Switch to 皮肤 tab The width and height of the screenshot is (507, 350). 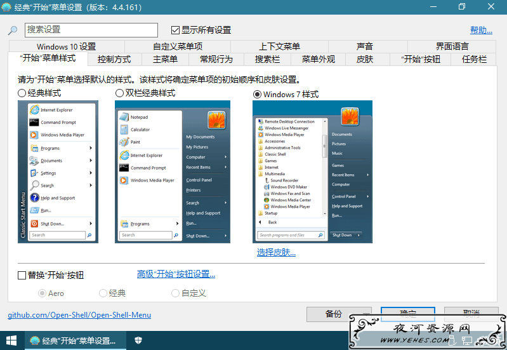tap(365, 60)
